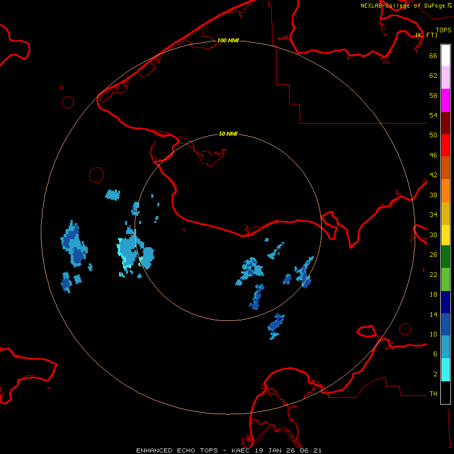Click the cyan legend swatch

pos(445,370)
